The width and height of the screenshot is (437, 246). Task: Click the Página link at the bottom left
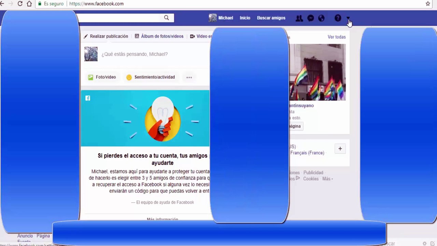(43, 236)
